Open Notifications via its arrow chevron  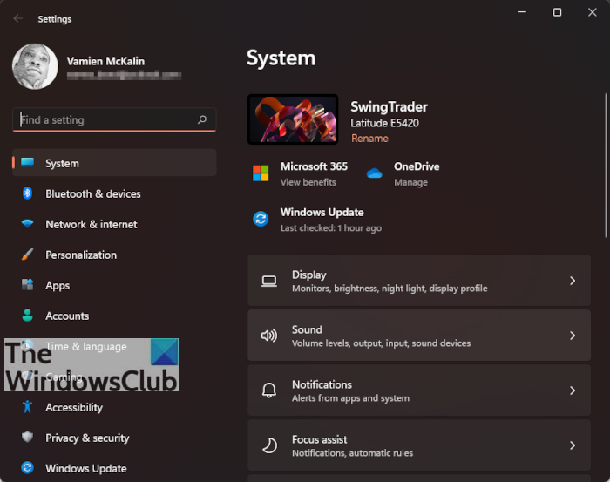(x=573, y=390)
